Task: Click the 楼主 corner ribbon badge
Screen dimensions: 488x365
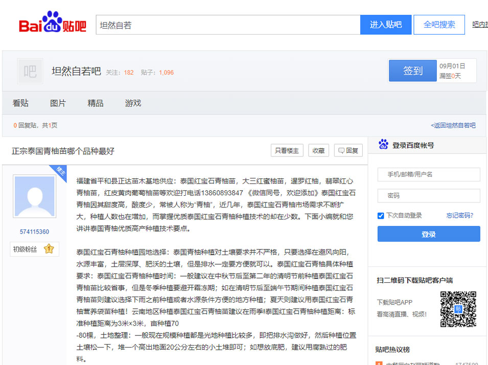Action: coord(59,172)
